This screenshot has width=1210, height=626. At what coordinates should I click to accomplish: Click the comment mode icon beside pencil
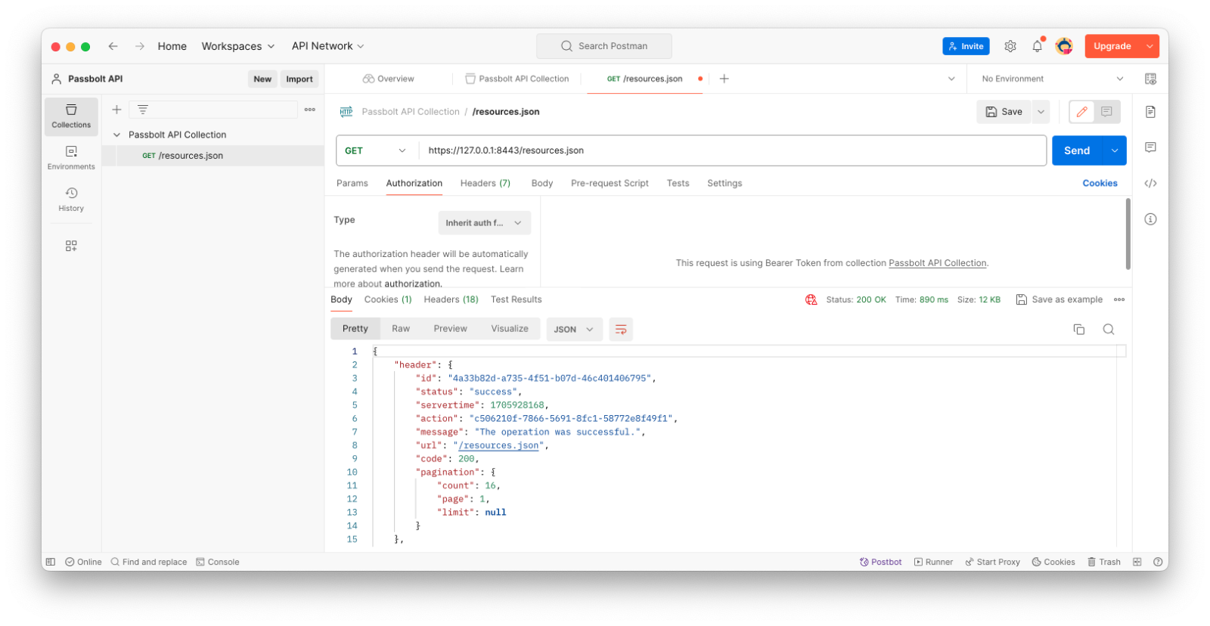1106,112
